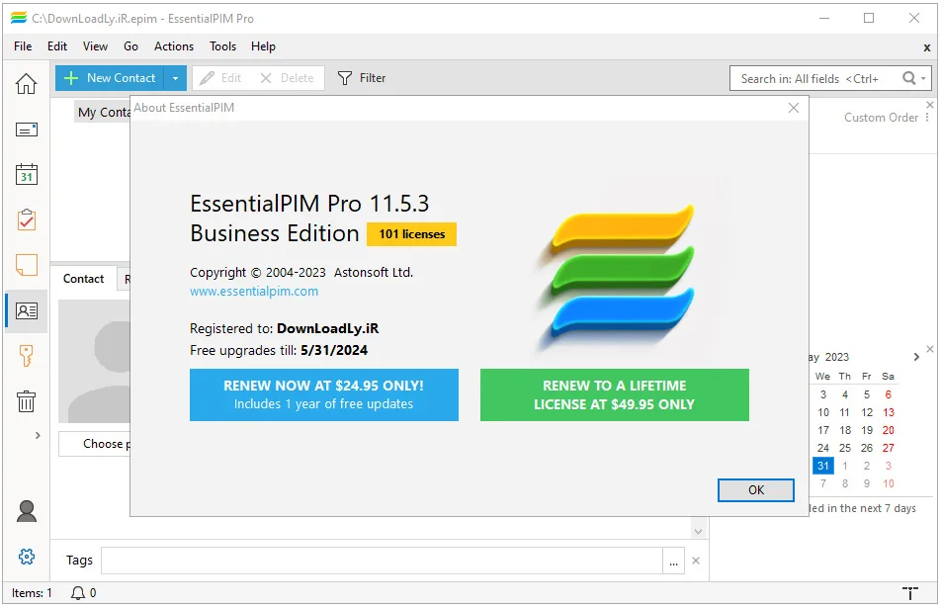Switch to the Contact tab

click(83, 279)
